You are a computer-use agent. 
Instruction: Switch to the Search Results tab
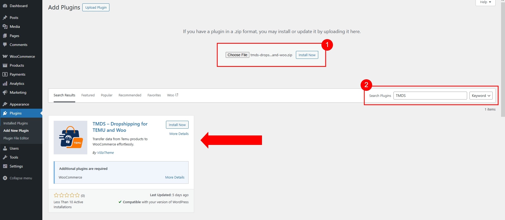coord(64,95)
